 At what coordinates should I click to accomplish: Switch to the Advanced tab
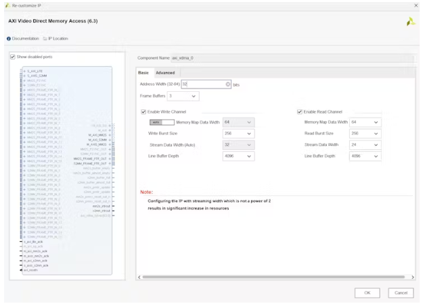coord(165,73)
